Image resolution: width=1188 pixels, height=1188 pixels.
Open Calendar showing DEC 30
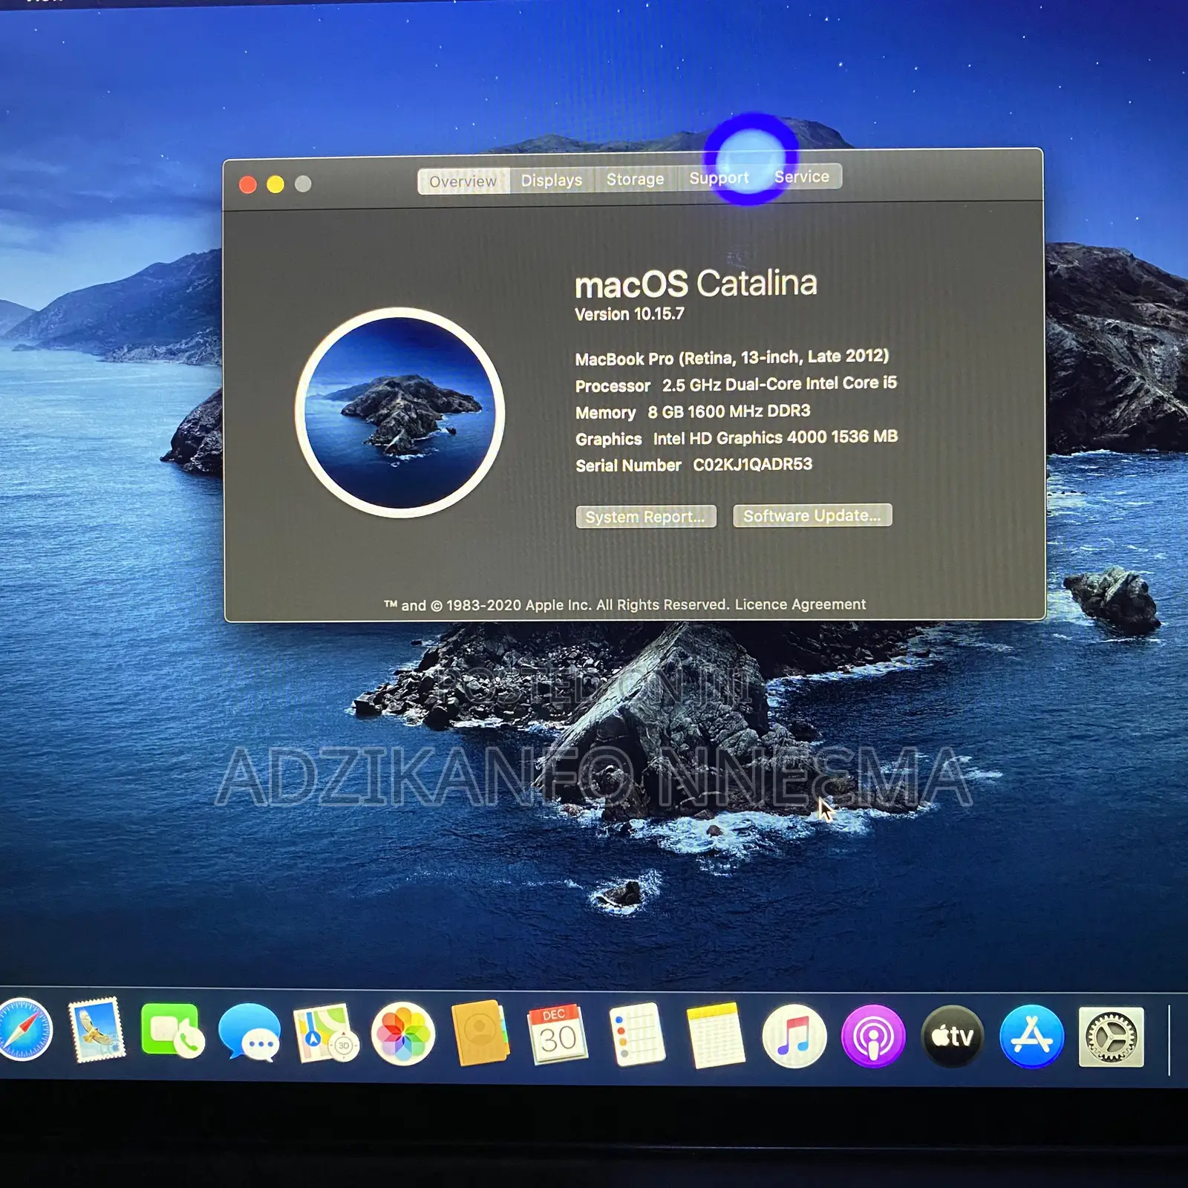click(558, 1034)
